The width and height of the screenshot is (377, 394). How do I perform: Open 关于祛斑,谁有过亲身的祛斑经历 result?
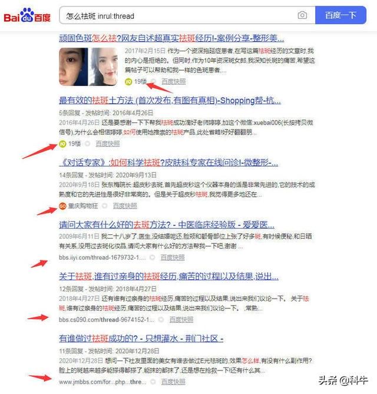tap(168, 277)
